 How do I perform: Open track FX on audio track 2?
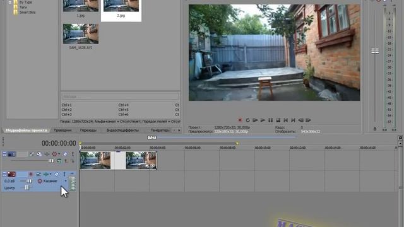(46, 174)
